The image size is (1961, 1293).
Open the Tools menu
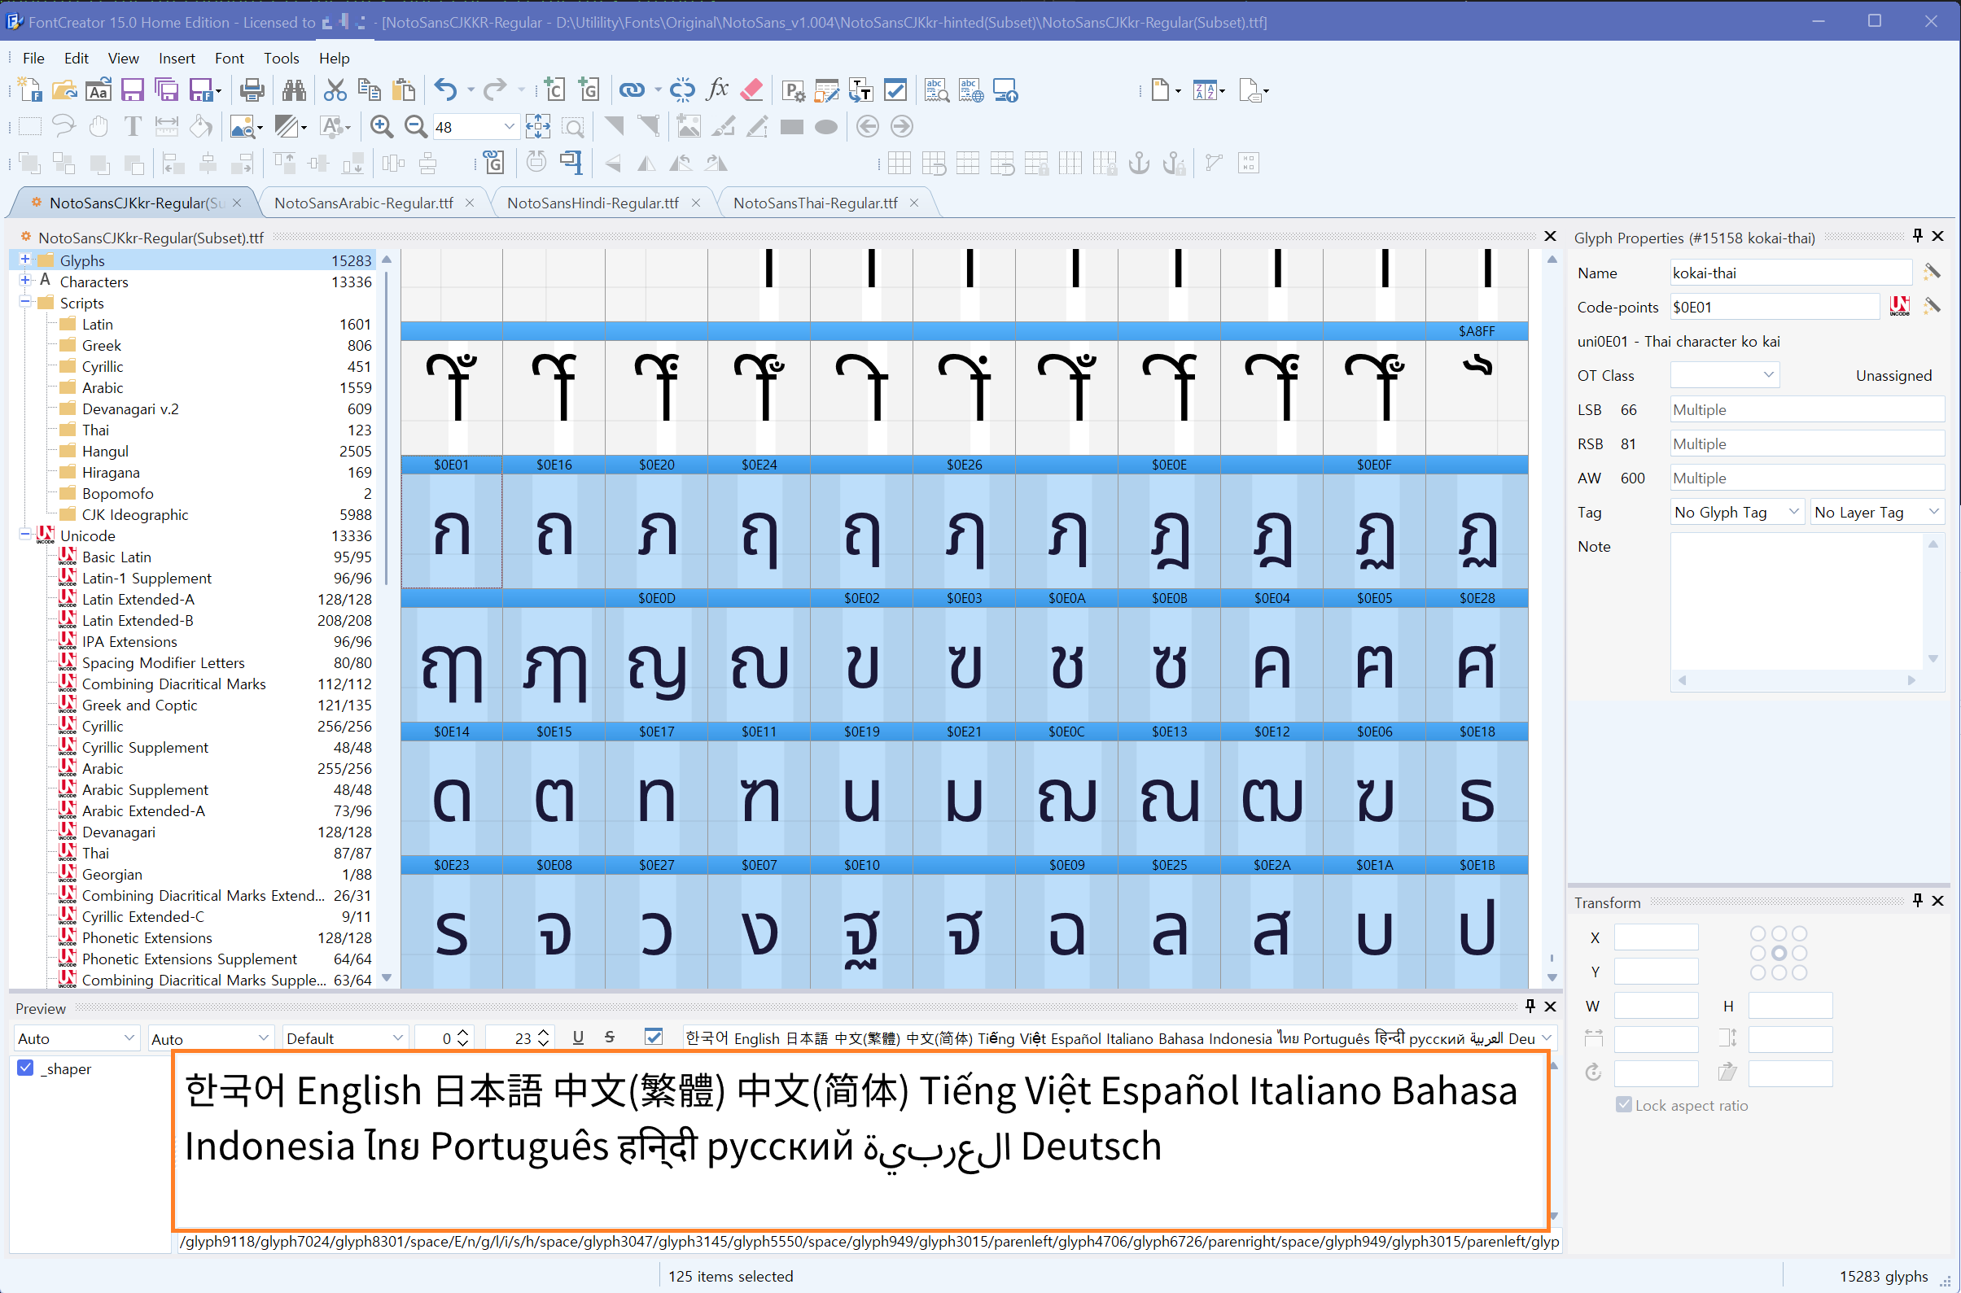[x=281, y=58]
